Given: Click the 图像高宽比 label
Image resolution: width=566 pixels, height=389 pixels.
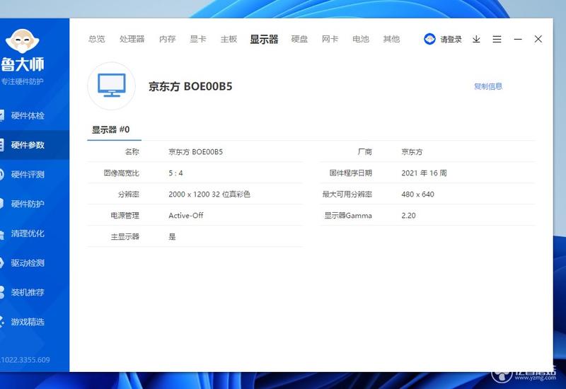Looking at the screenshot, I should click(x=121, y=173).
